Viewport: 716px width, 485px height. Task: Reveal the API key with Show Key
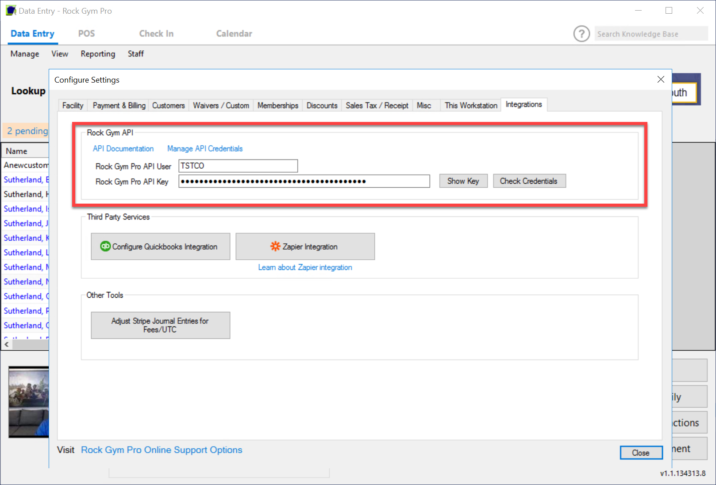click(x=463, y=181)
